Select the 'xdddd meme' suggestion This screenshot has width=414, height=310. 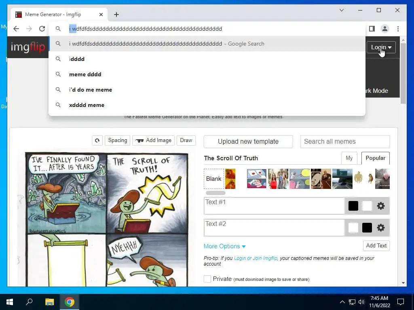click(207, 105)
